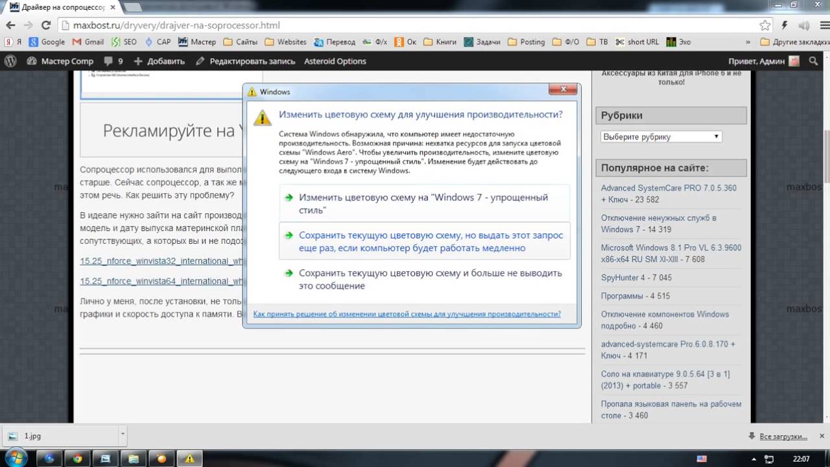Open the Добавить admin bar menu
The image size is (830, 467).
(159, 61)
